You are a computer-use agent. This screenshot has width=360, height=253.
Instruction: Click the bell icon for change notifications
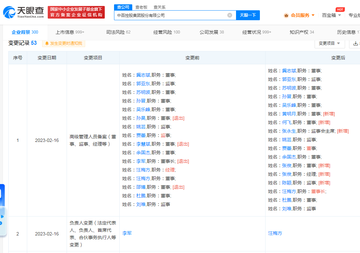click(47, 43)
